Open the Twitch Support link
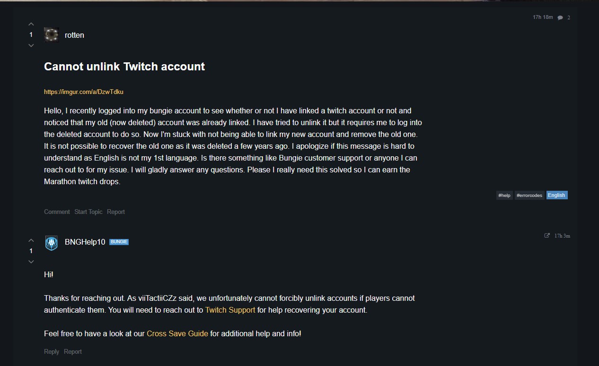The width and height of the screenshot is (599, 366). click(230, 310)
